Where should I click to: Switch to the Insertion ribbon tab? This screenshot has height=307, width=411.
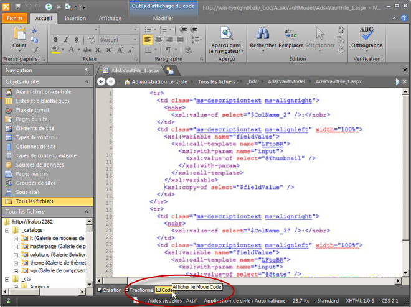tap(75, 18)
